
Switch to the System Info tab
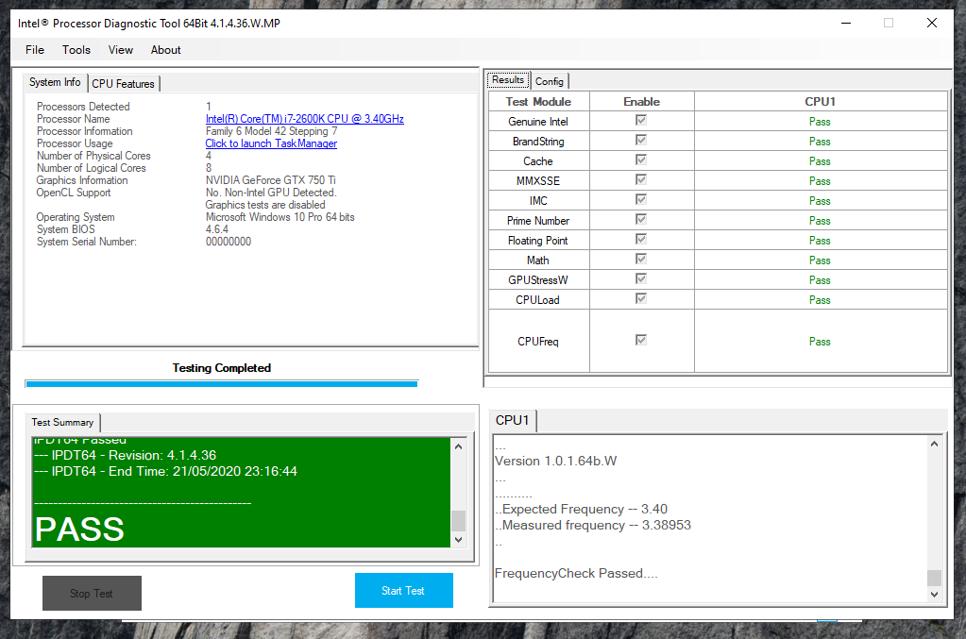point(55,82)
